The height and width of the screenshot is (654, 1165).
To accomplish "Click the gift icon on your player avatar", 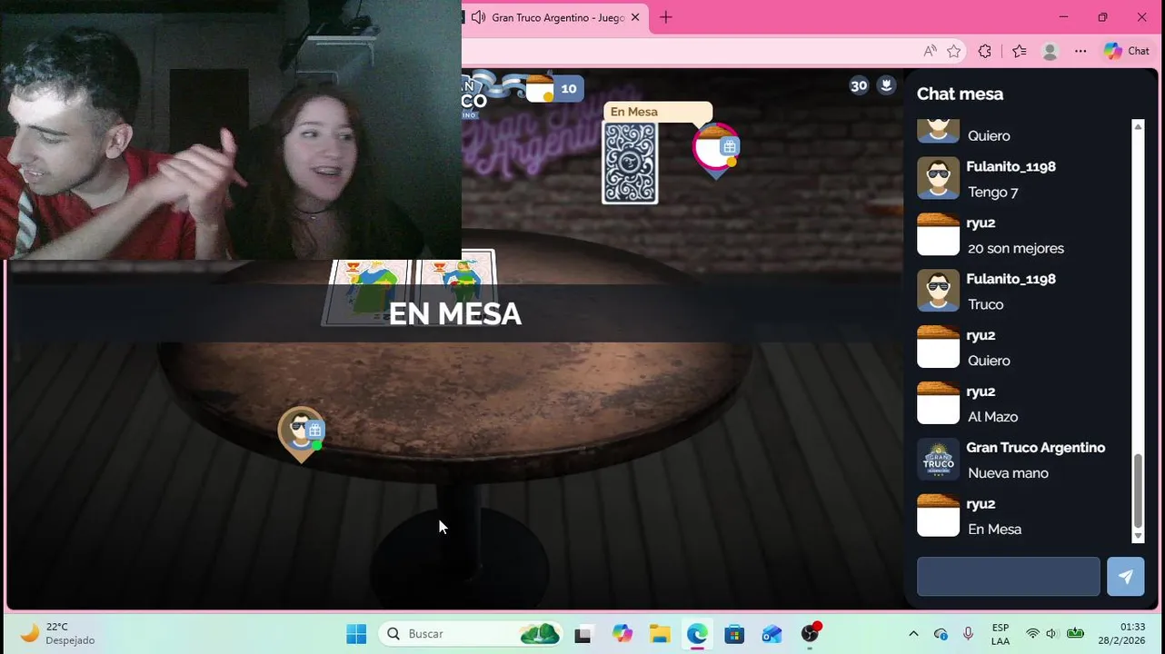I will [314, 431].
